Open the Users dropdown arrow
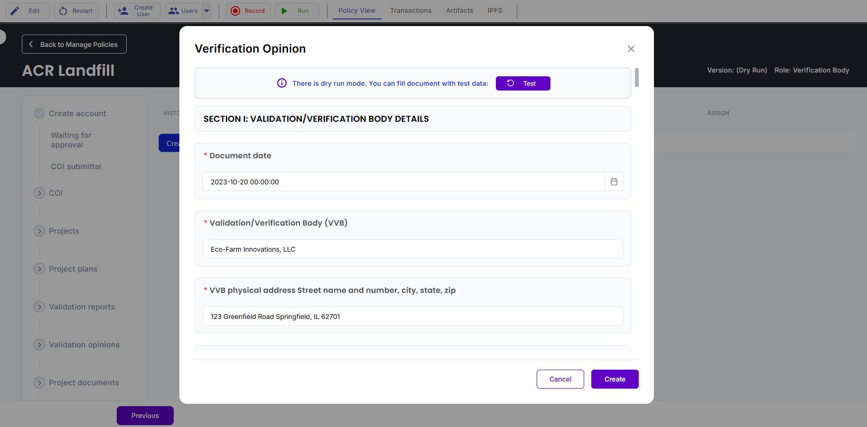 pos(207,11)
